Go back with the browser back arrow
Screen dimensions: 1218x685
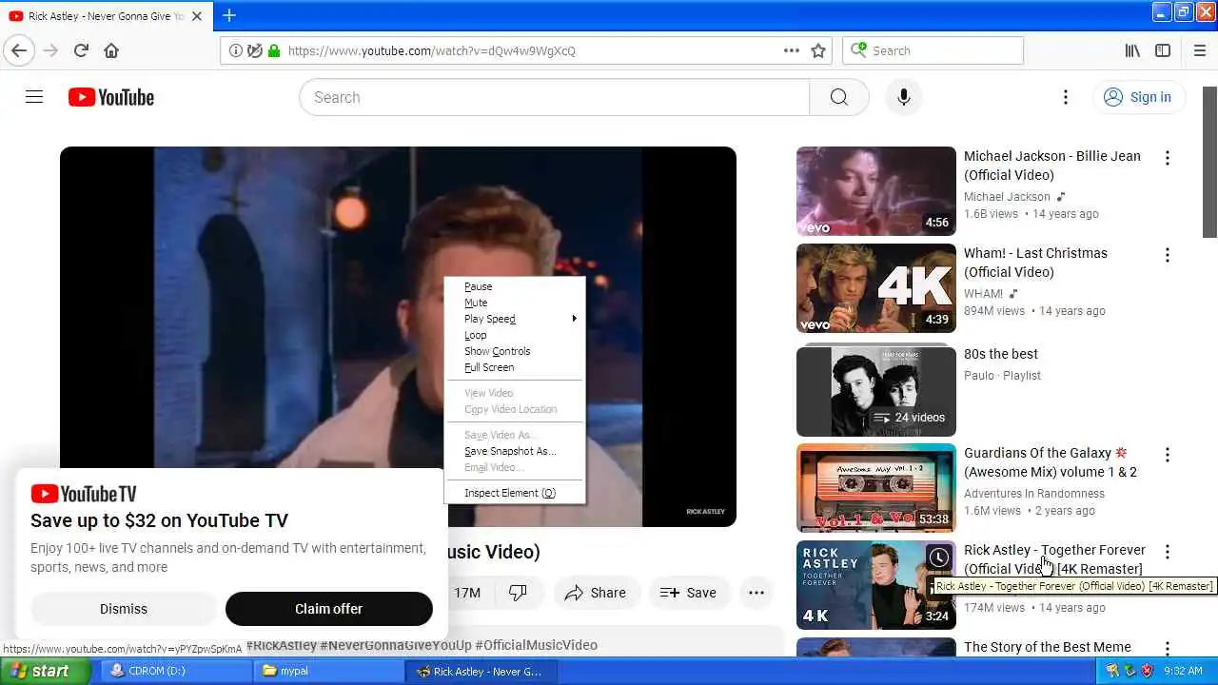19,50
